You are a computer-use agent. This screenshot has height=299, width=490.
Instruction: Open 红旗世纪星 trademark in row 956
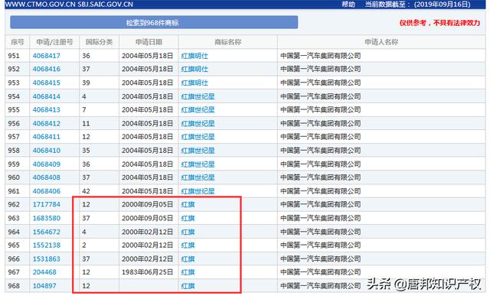(x=198, y=124)
